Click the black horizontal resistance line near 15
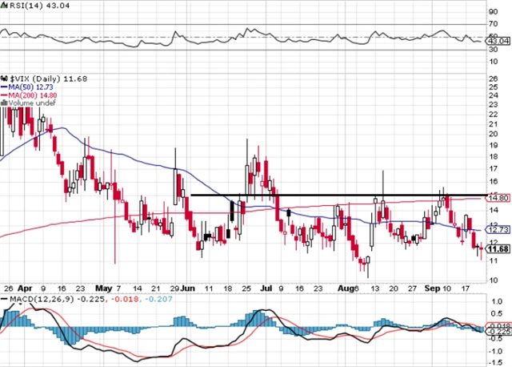The height and width of the screenshot is (367, 512). (x=336, y=195)
